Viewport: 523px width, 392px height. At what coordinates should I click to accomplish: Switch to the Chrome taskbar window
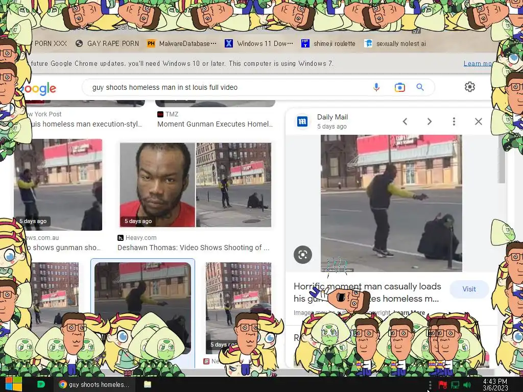(94, 384)
